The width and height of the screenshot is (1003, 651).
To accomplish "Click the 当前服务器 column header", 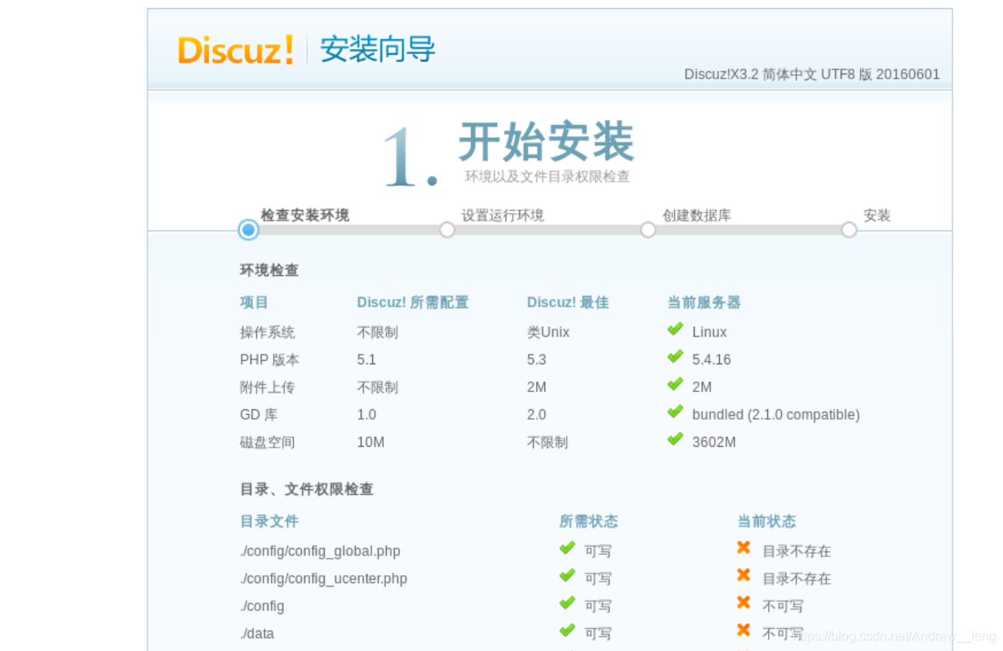I will coord(704,302).
